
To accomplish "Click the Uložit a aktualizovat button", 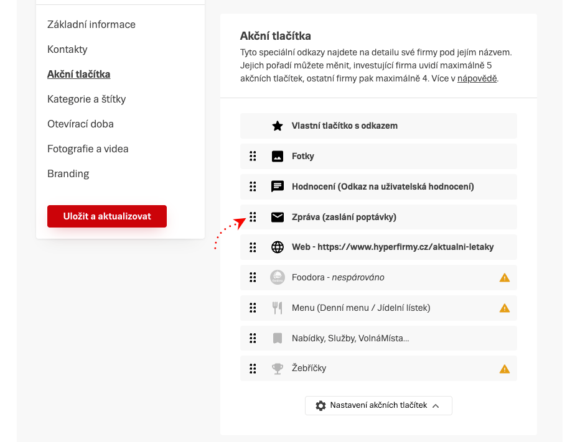I will (x=107, y=216).
